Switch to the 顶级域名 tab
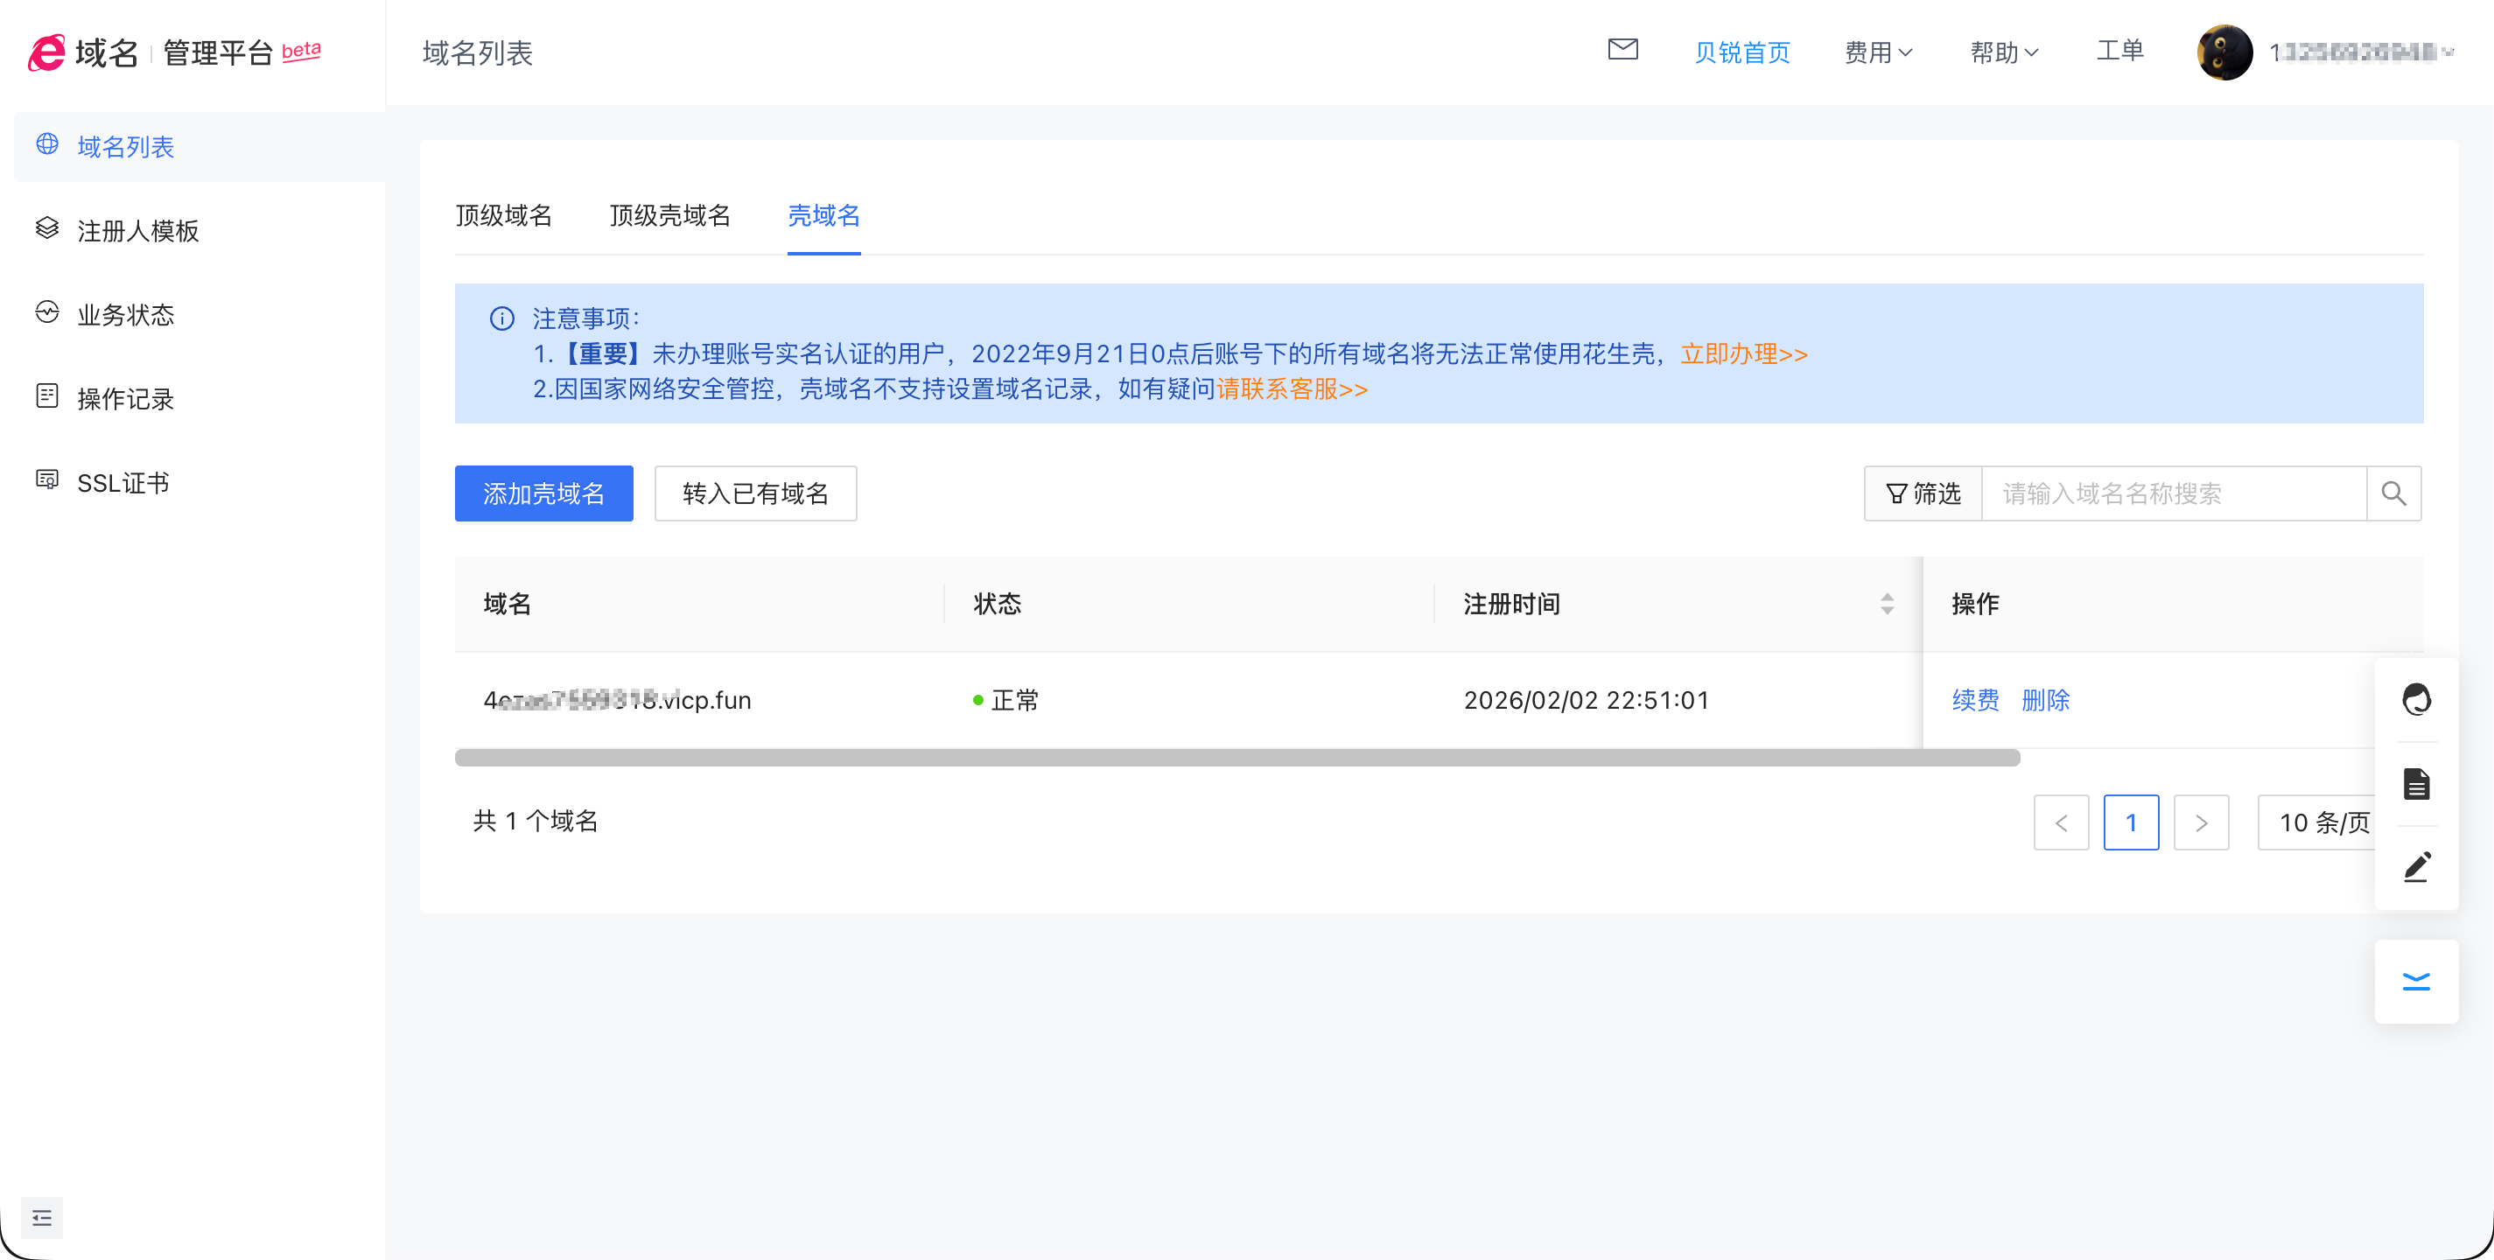Viewport: 2494px width, 1260px height. coord(503,216)
